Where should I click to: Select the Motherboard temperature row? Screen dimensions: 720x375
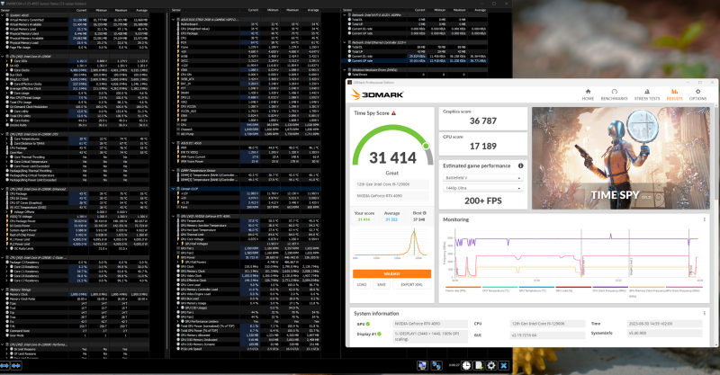246,24
